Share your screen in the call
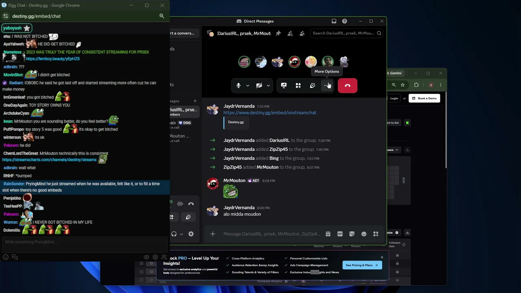The height and width of the screenshot is (293, 521). (284, 85)
